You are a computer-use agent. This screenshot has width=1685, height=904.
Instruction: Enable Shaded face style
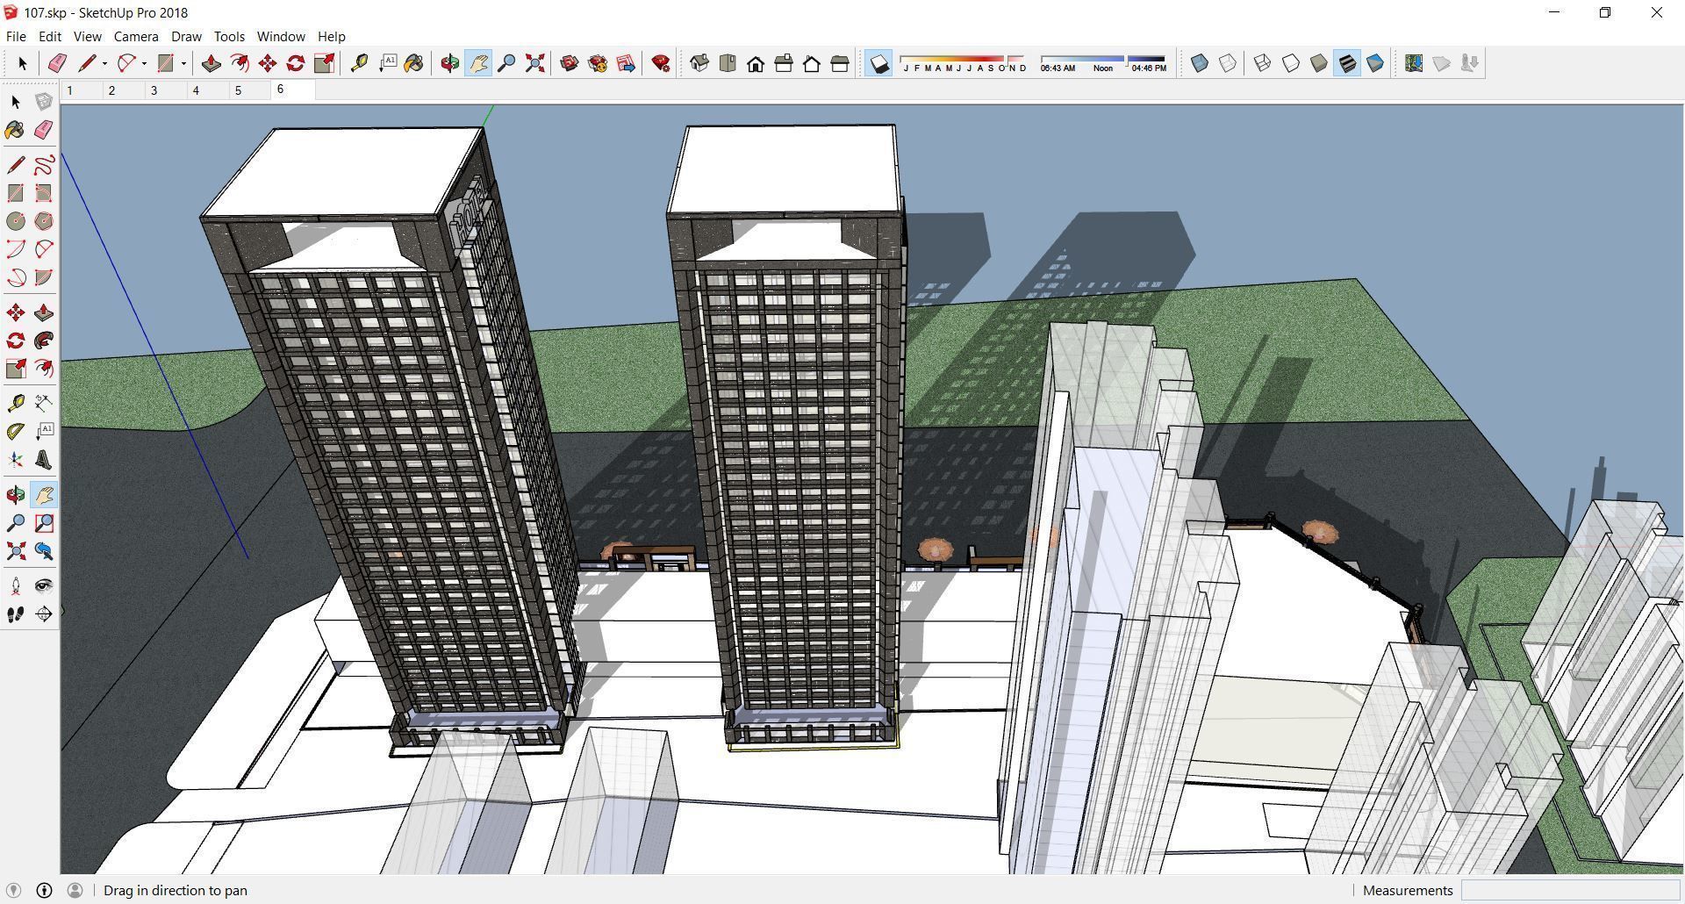pyautogui.click(x=1319, y=63)
